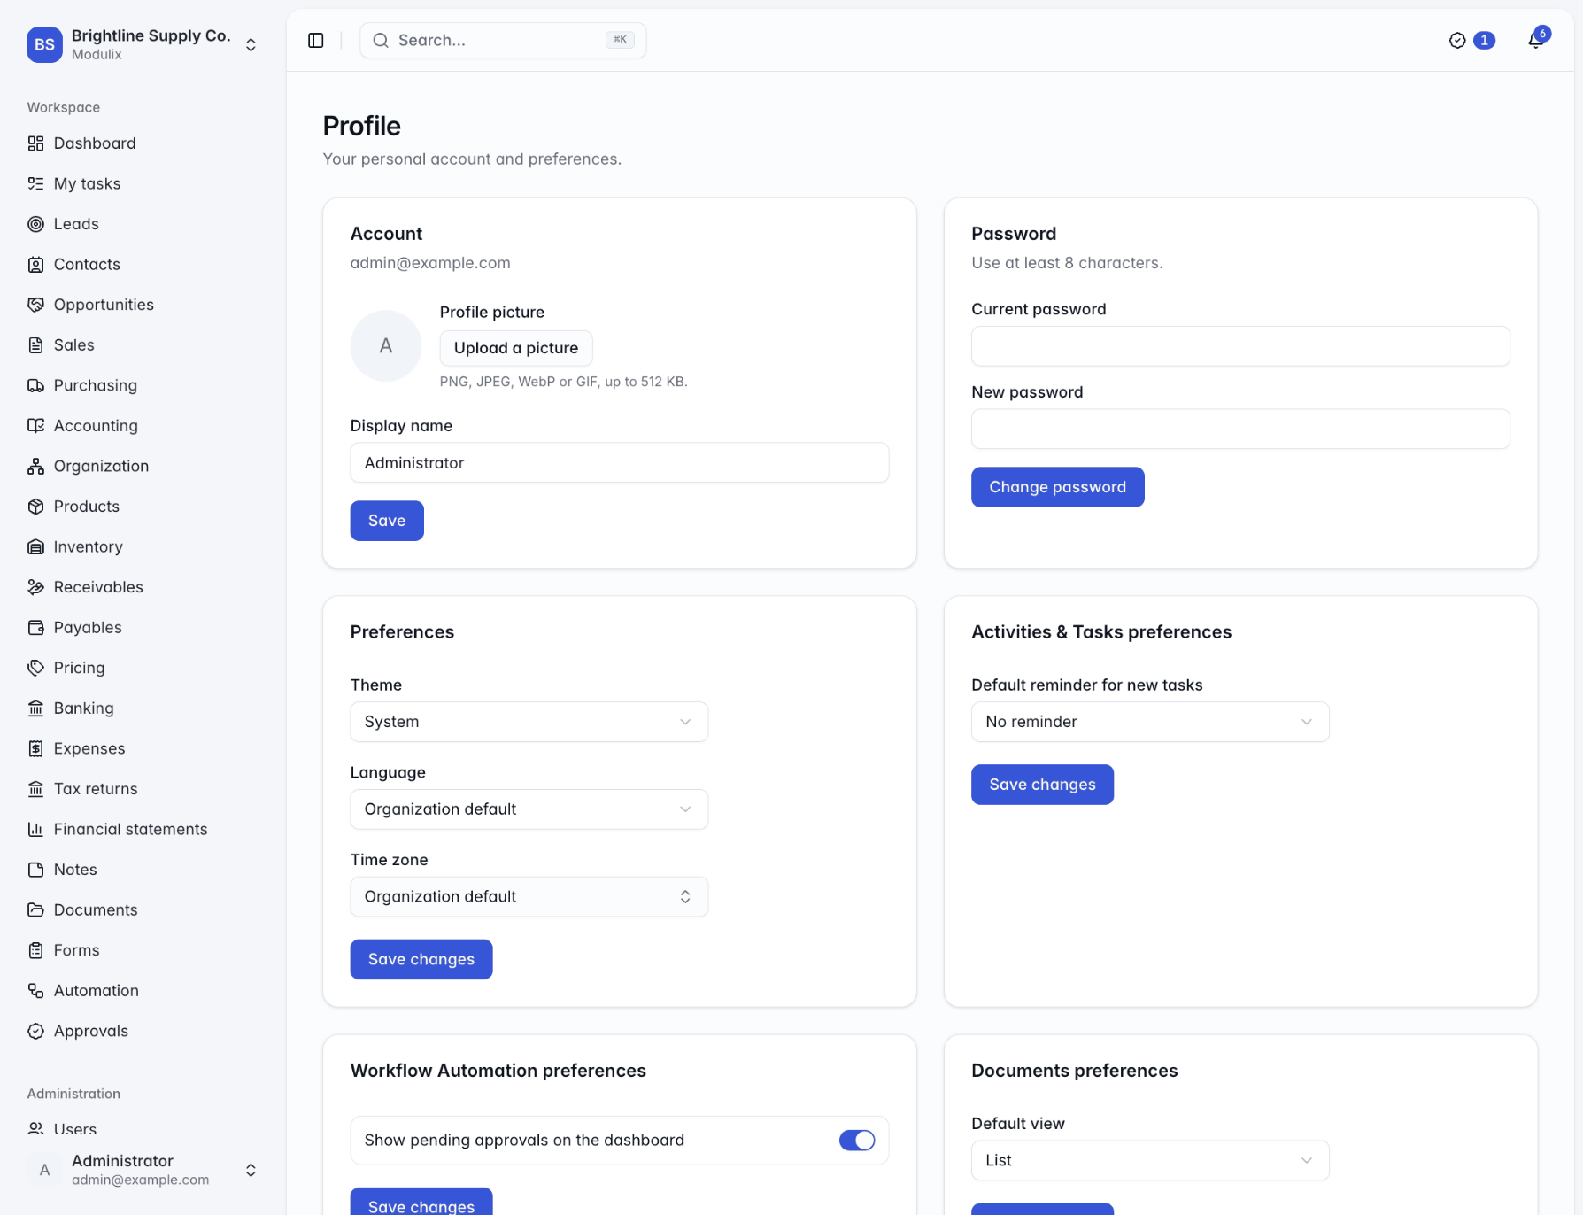Open the Theme dropdown
The width and height of the screenshot is (1583, 1215).
(529, 722)
